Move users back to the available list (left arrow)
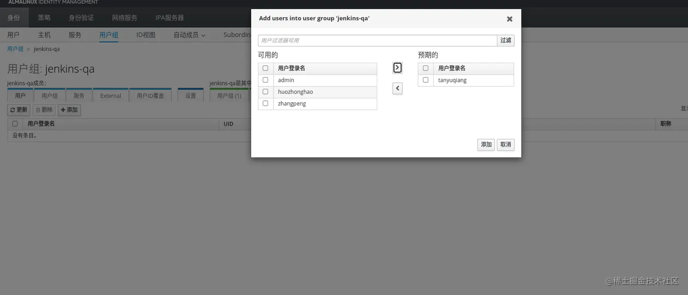 click(397, 88)
